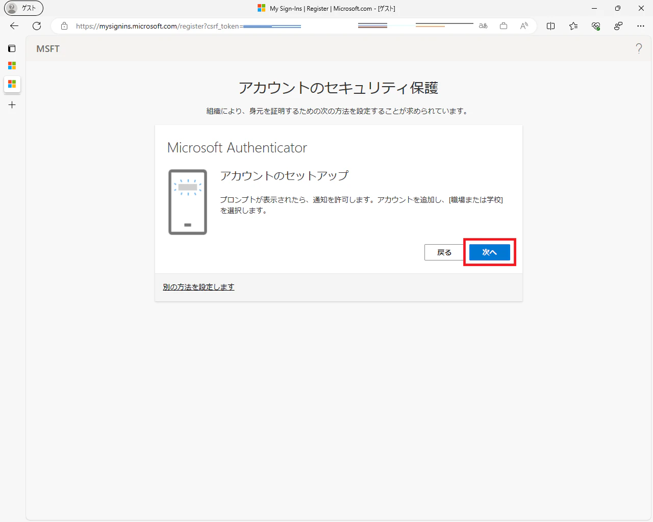Open the translate page icon

click(x=483, y=26)
